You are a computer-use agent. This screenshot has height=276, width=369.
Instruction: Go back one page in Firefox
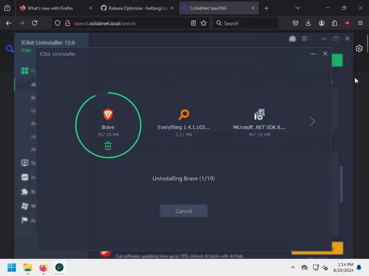point(9,23)
